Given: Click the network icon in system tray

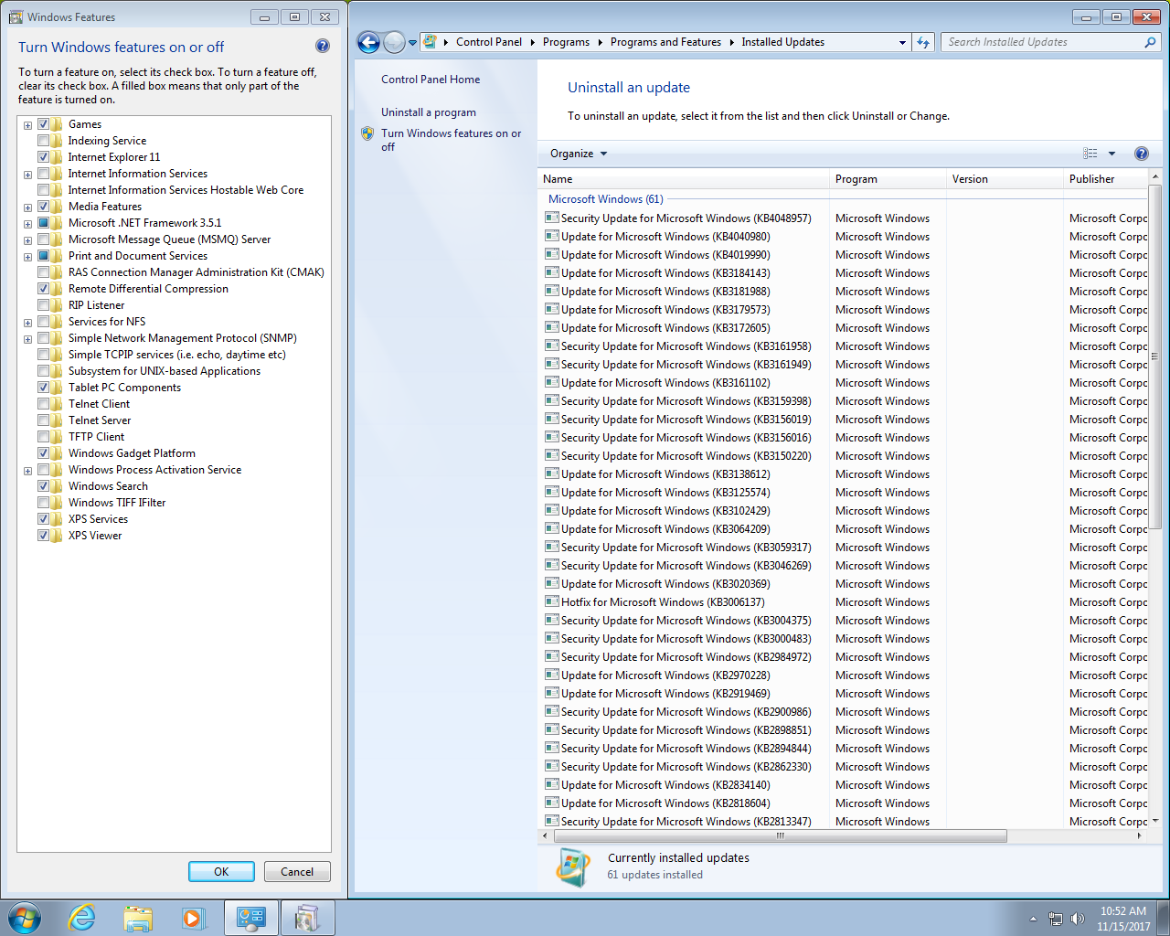Looking at the screenshot, I should click(x=1056, y=919).
